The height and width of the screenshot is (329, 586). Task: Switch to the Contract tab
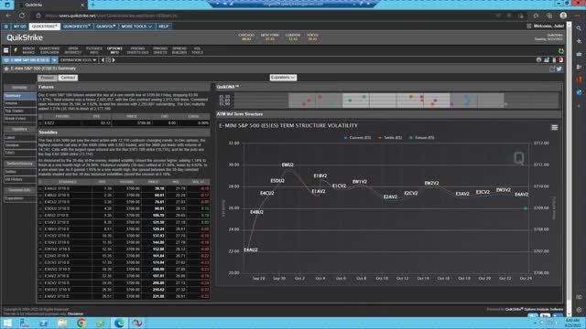click(x=68, y=78)
